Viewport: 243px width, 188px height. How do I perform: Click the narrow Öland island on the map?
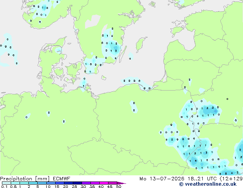click(123, 54)
